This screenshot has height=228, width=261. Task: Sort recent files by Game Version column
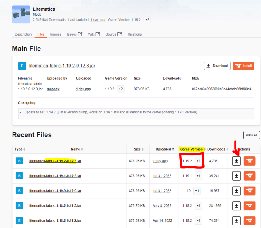(193, 149)
